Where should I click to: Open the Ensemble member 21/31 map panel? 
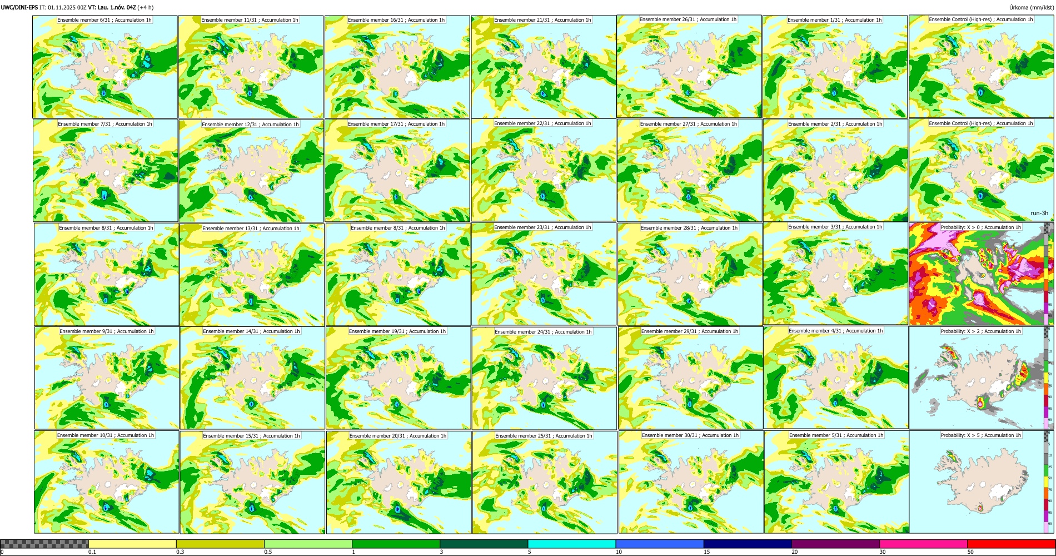(x=544, y=67)
